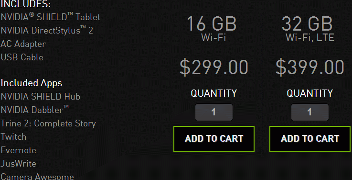Select the $299.00 price text
Image resolution: width=352 pixels, height=180 pixels.
point(213,67)
